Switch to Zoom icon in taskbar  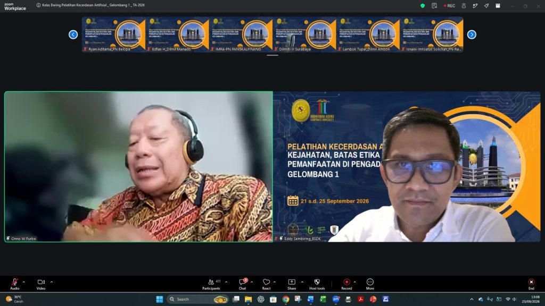336,299
